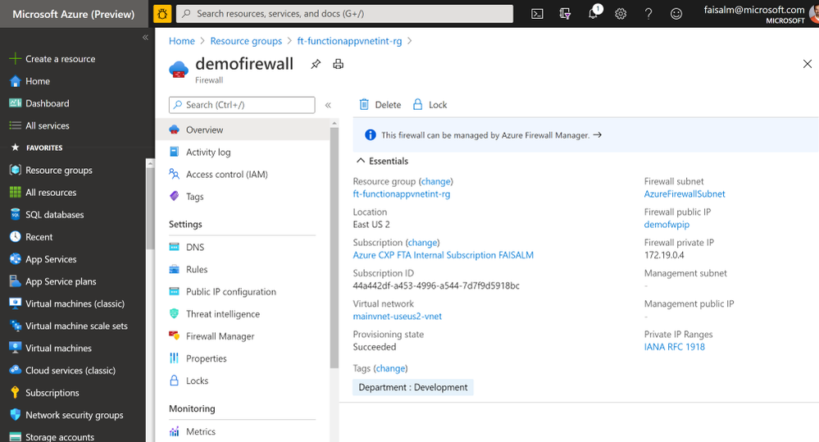Open help question mark icon

(x=648, y=14)
